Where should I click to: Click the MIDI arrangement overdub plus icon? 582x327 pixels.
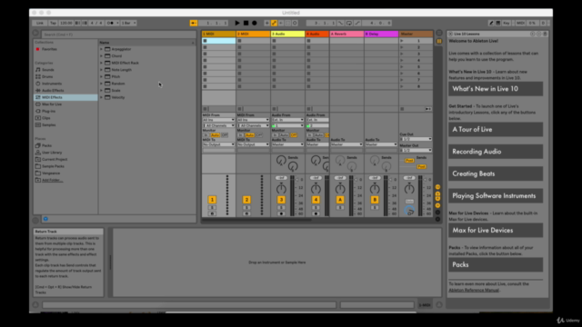pos(266,23)
